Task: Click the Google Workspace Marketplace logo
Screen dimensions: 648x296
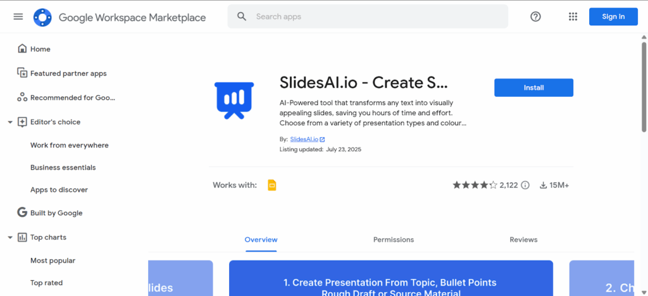Action: [x=42, y=17]
